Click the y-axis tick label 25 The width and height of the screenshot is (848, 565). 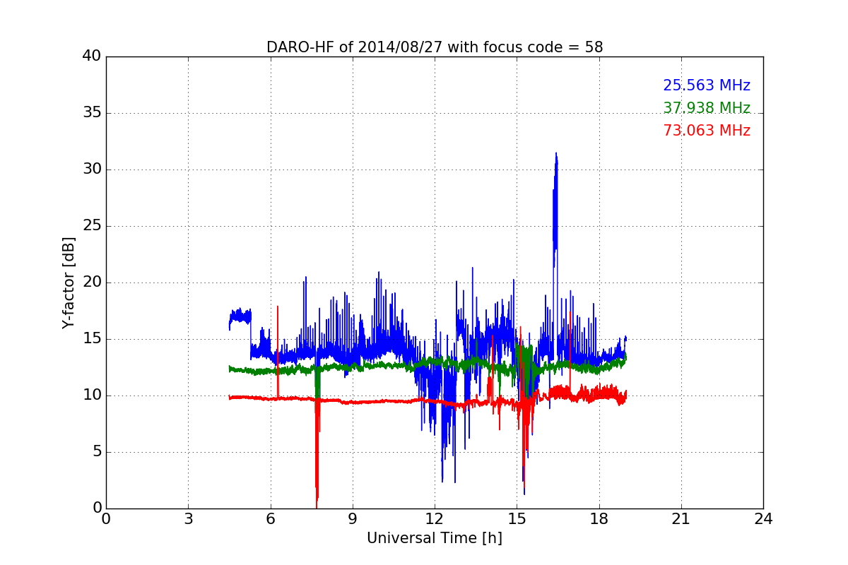pyautogui.click(x=91, y=226)
